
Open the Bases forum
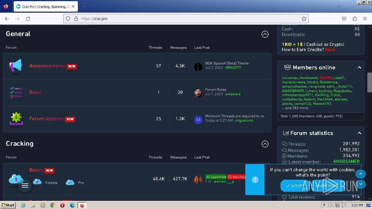point(36,170)
